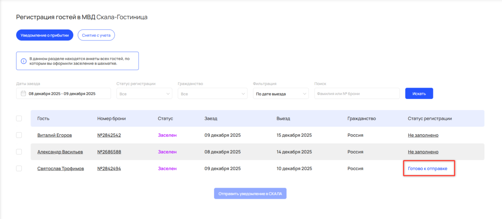This screenshot has width=502, height=219.
Task: Check the box for Виталий Егоров
Action: pos(19,135)
